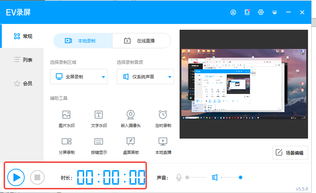Select the 在线直播 mode tab
316x193 pixels.
(x=141, y=41)
